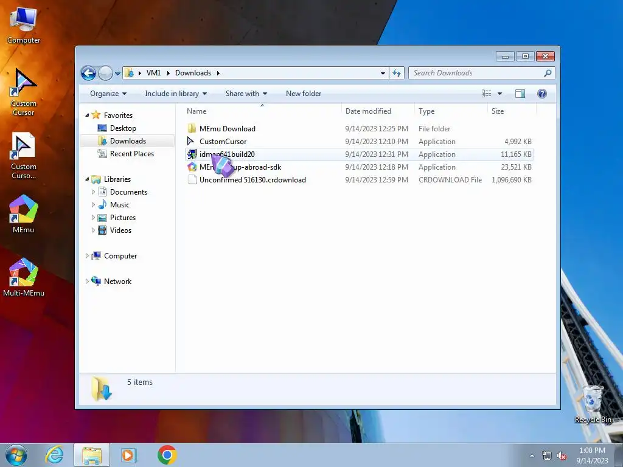
Task: Expand the Computer node in navigation pane
Action: click(87, 256)
